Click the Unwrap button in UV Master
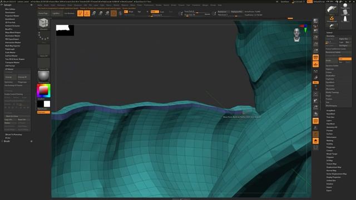Image resolution: width=356 pixels, height=200 pixels. click(11, 77)
